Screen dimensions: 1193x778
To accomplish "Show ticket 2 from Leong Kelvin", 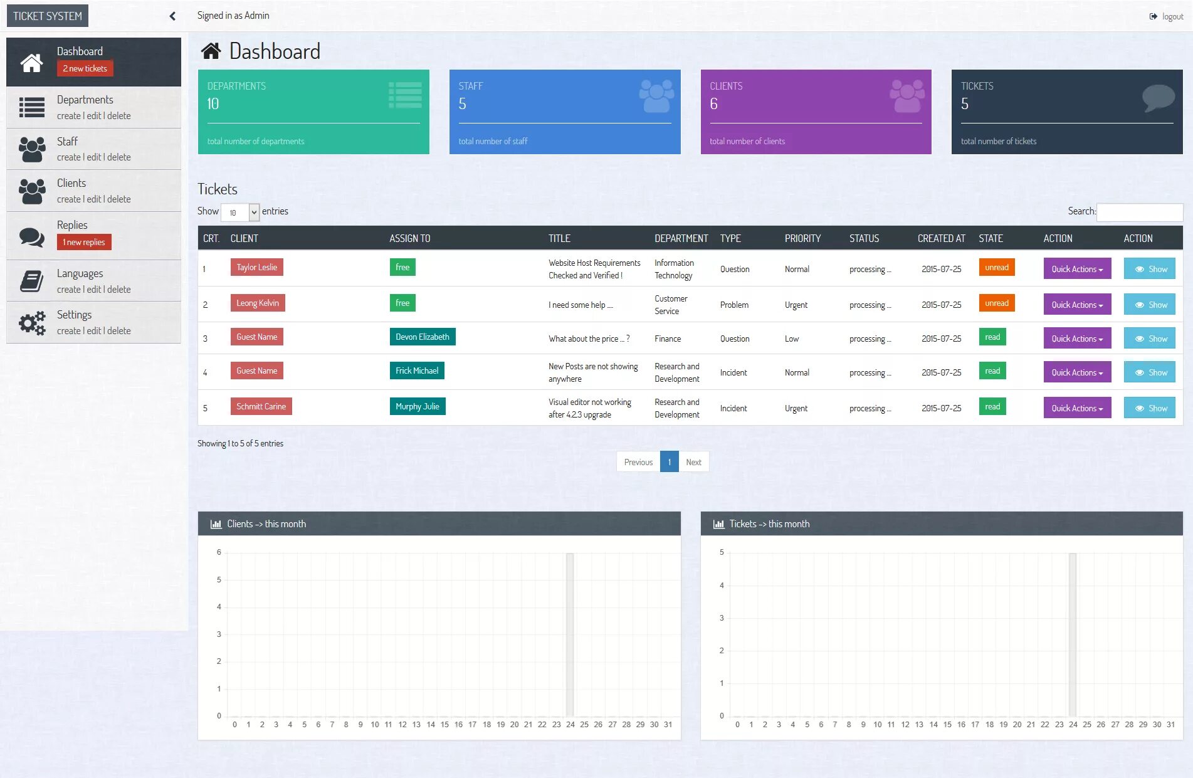I will [1149, 305].
